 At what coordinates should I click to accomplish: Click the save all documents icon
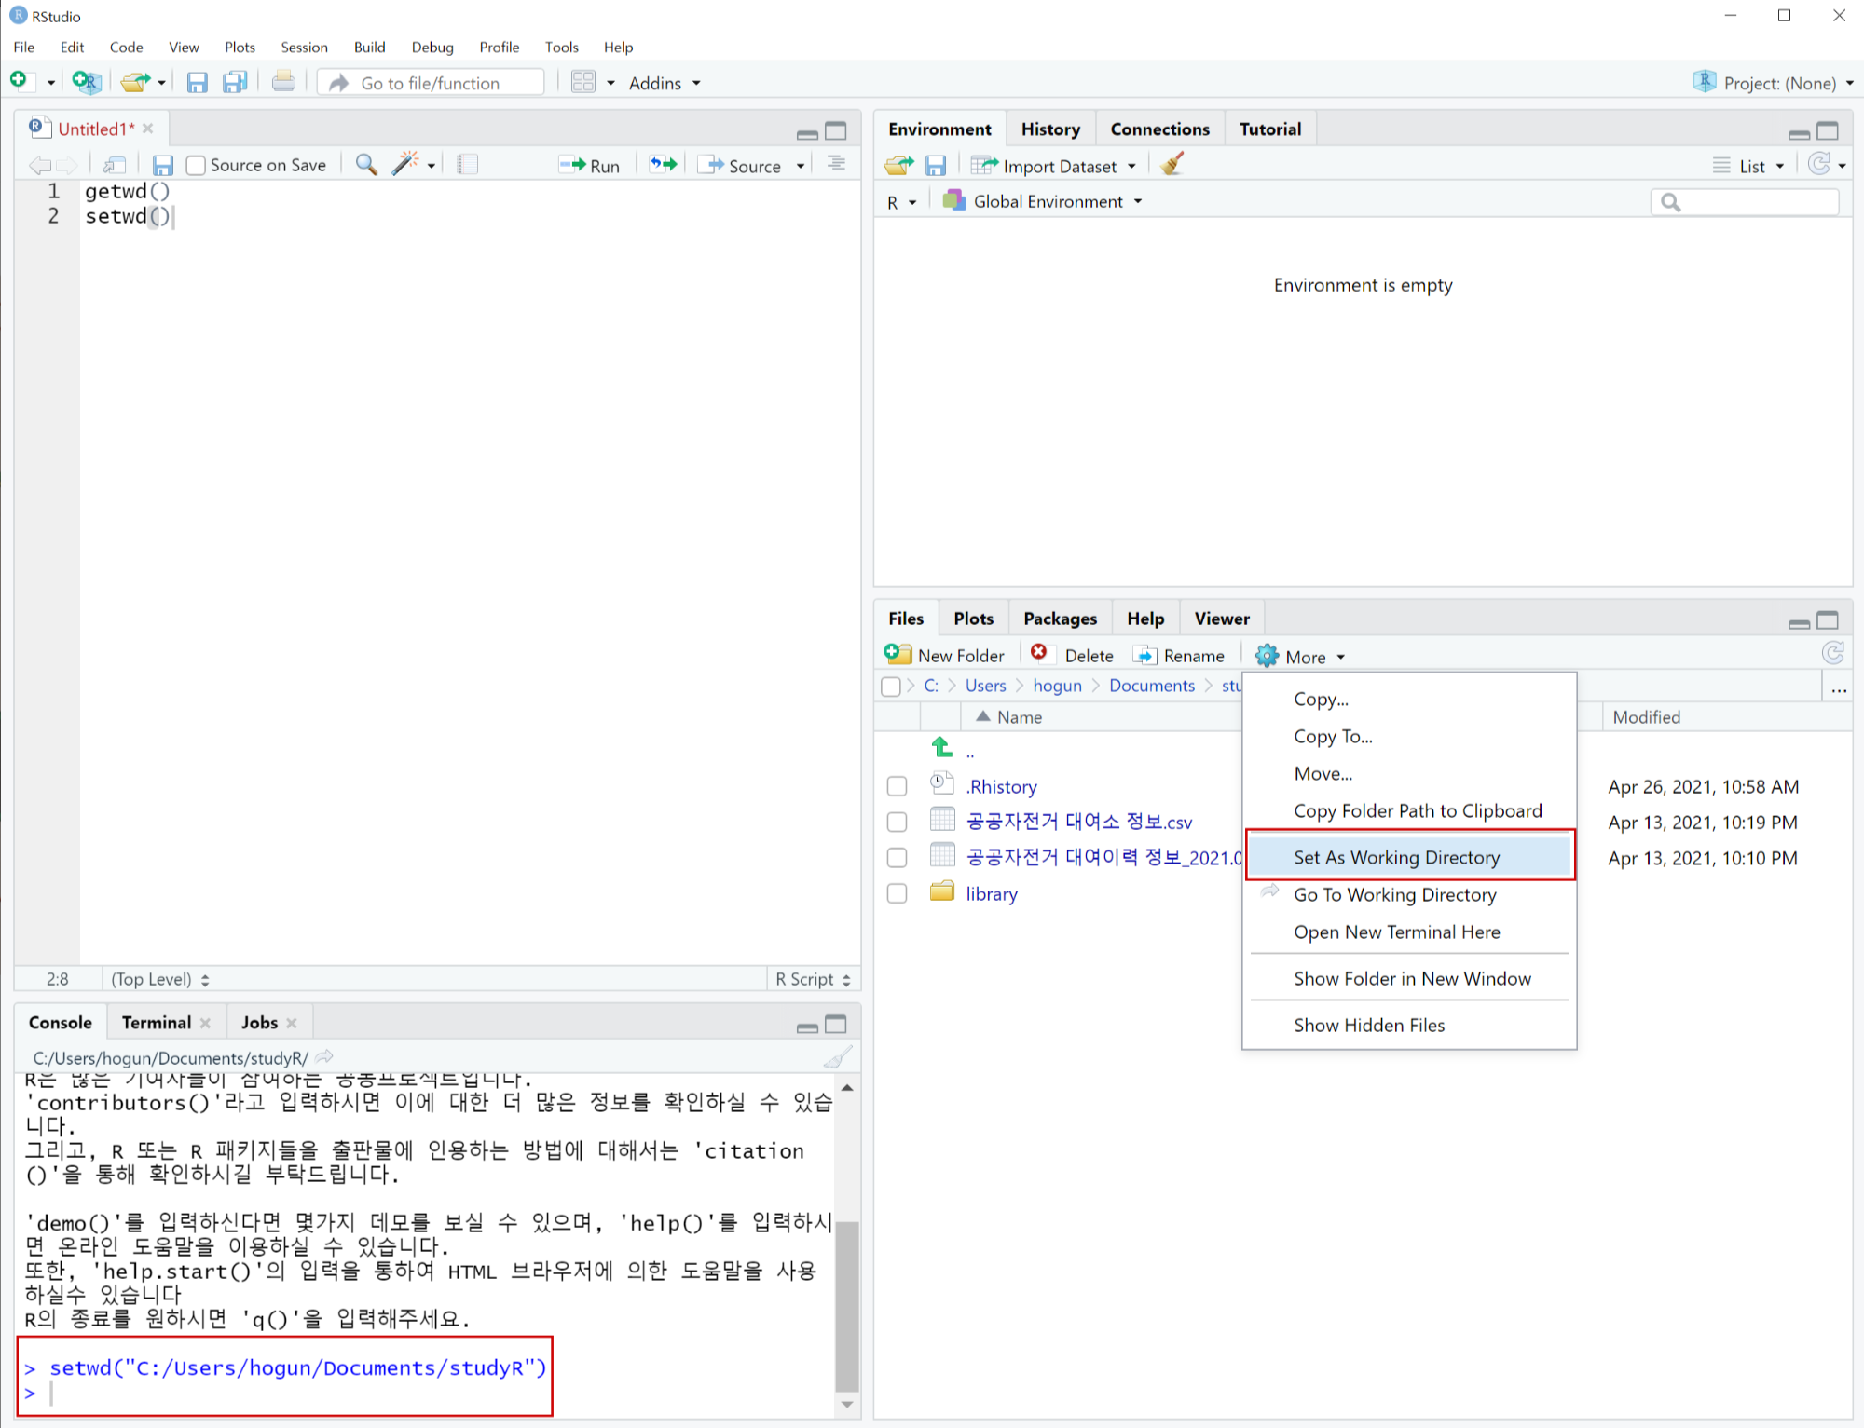coord(235,83)
